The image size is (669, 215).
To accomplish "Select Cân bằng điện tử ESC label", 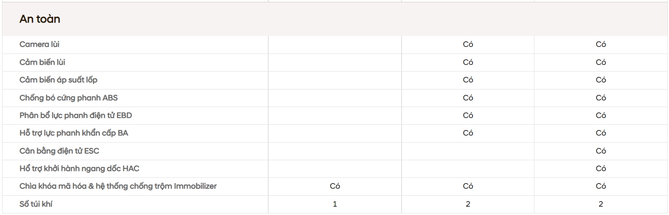I will (x=59, y=151).
